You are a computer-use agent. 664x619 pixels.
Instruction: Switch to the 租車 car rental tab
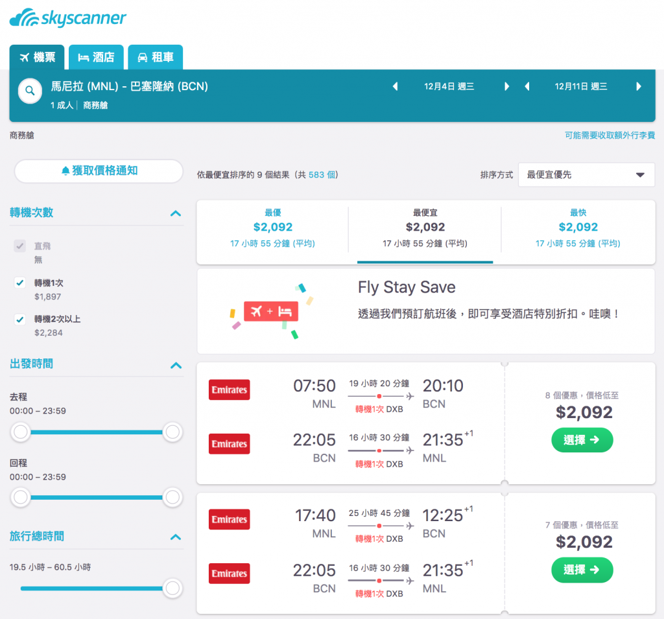[x=156, y=57]
